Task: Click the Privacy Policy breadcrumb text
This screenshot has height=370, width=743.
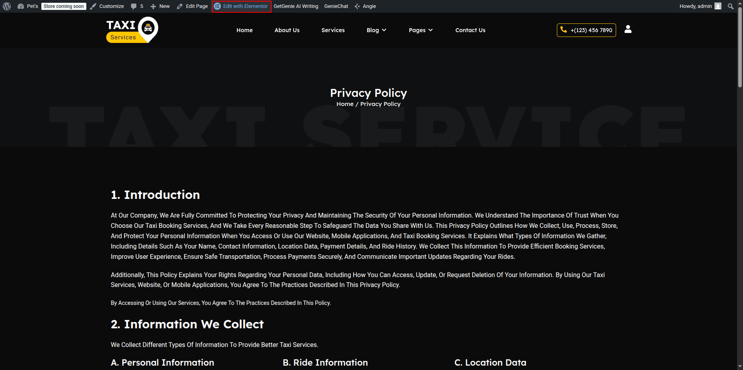Action: [380, 104]
